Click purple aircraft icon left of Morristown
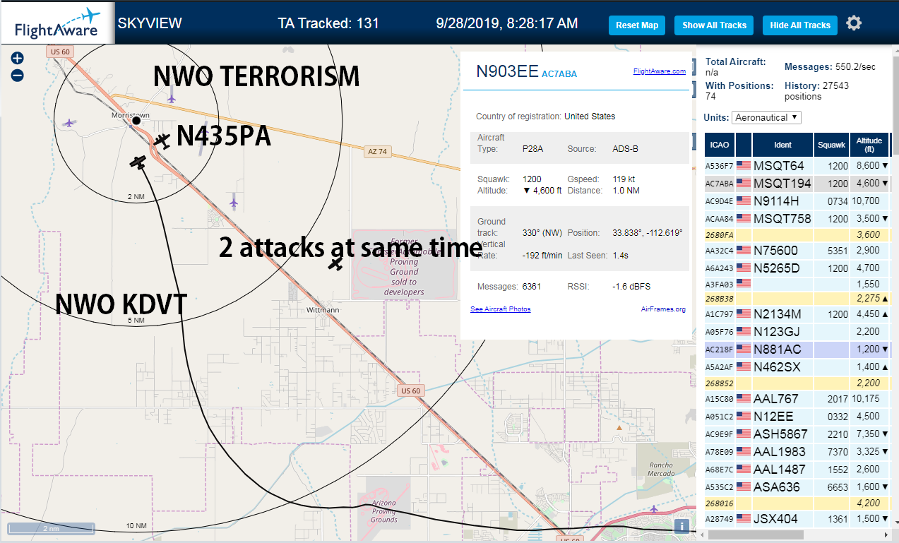 point(69,123)
